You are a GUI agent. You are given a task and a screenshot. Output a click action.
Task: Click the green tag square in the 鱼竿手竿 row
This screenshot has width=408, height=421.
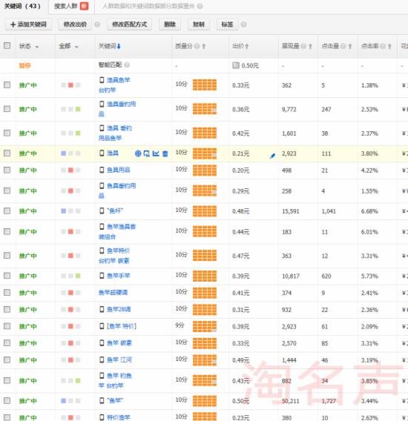(x=78, y=276)
